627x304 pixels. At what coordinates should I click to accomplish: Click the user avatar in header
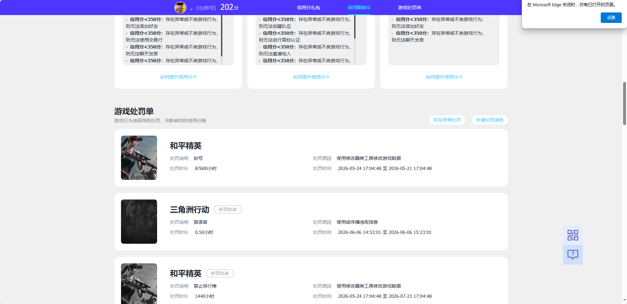click(180, 7)
